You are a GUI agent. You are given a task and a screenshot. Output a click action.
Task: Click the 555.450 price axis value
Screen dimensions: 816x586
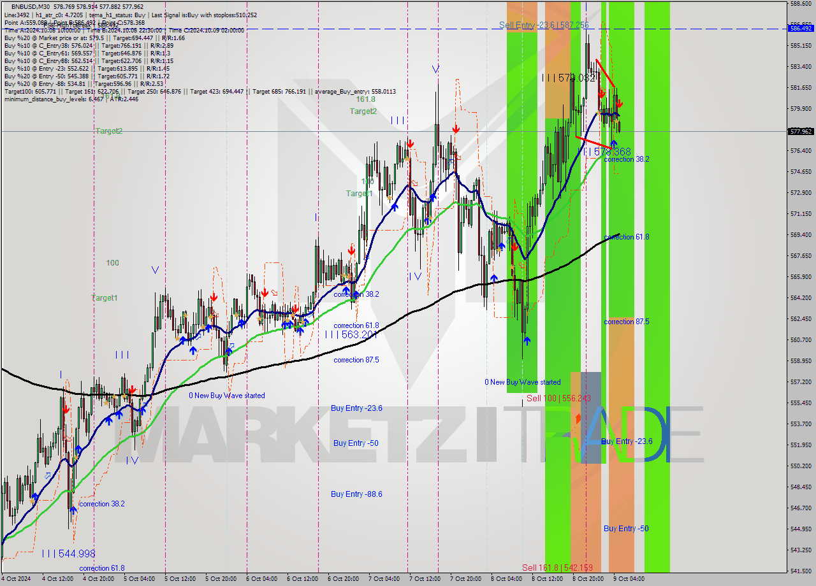[801, 403]
